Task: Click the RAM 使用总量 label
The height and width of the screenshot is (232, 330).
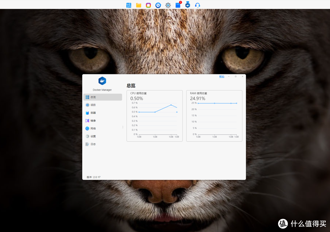Action: (x=199, y=93)
